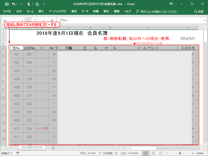208x156 pixels.
Task: Open Touch/Mouse mode dropdown arrow
Action: (32, 4)
